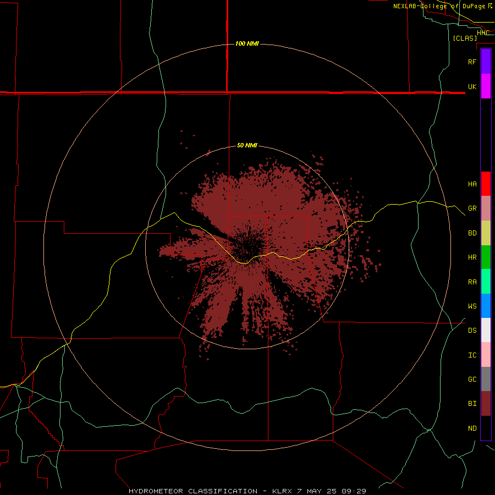Click the HA red legend swatch
Screen dimensions: 495x495
(486, 184)
